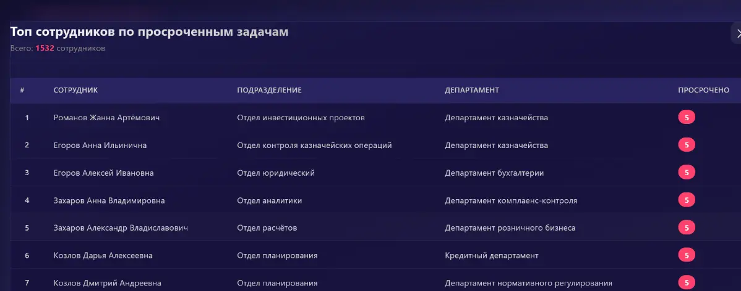The image size is (741, 291).
Task: Close the overdue tasks employees panel
Action: point(737,33)
